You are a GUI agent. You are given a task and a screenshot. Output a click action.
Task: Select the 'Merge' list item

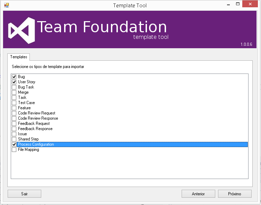[23, 92]
